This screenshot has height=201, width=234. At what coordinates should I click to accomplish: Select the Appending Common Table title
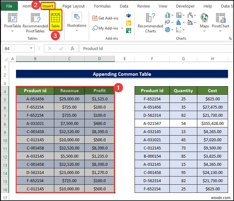[122, 74]
